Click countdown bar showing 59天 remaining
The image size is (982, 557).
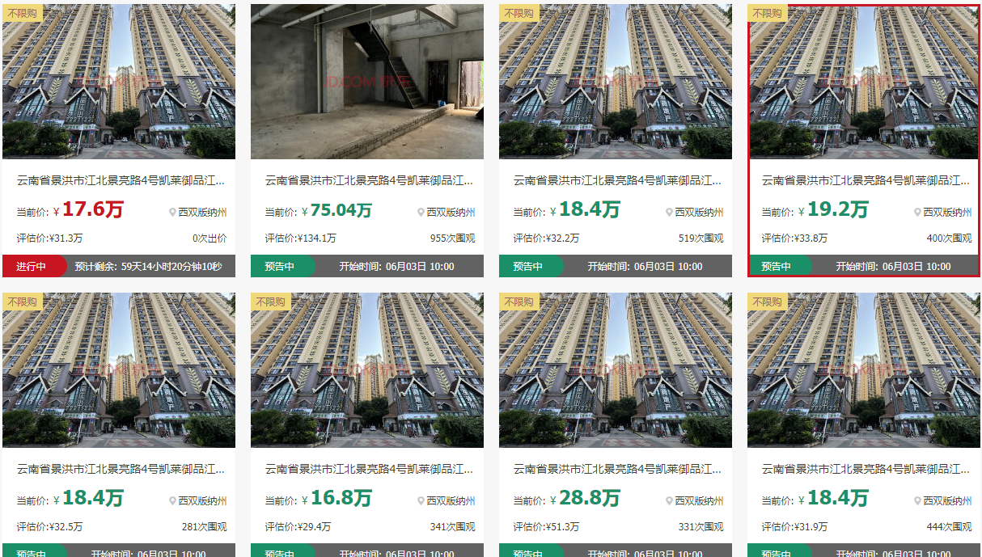(148, 266)
